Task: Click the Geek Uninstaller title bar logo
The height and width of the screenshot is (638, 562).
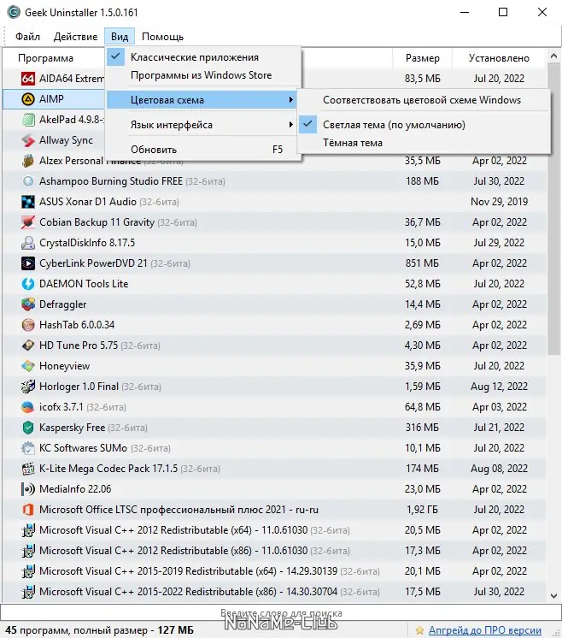Action: click(x=14, y=12)
